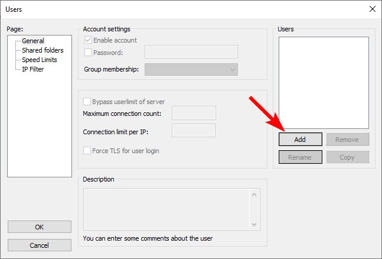Select the General page in the tree
This screenshot has height=259, width=382.
pos(33,41)
